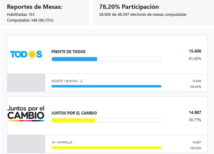The height and width of the screenshot is (154, 214).
Task: Click the TODOS party logo
Action: click(26, 54)
